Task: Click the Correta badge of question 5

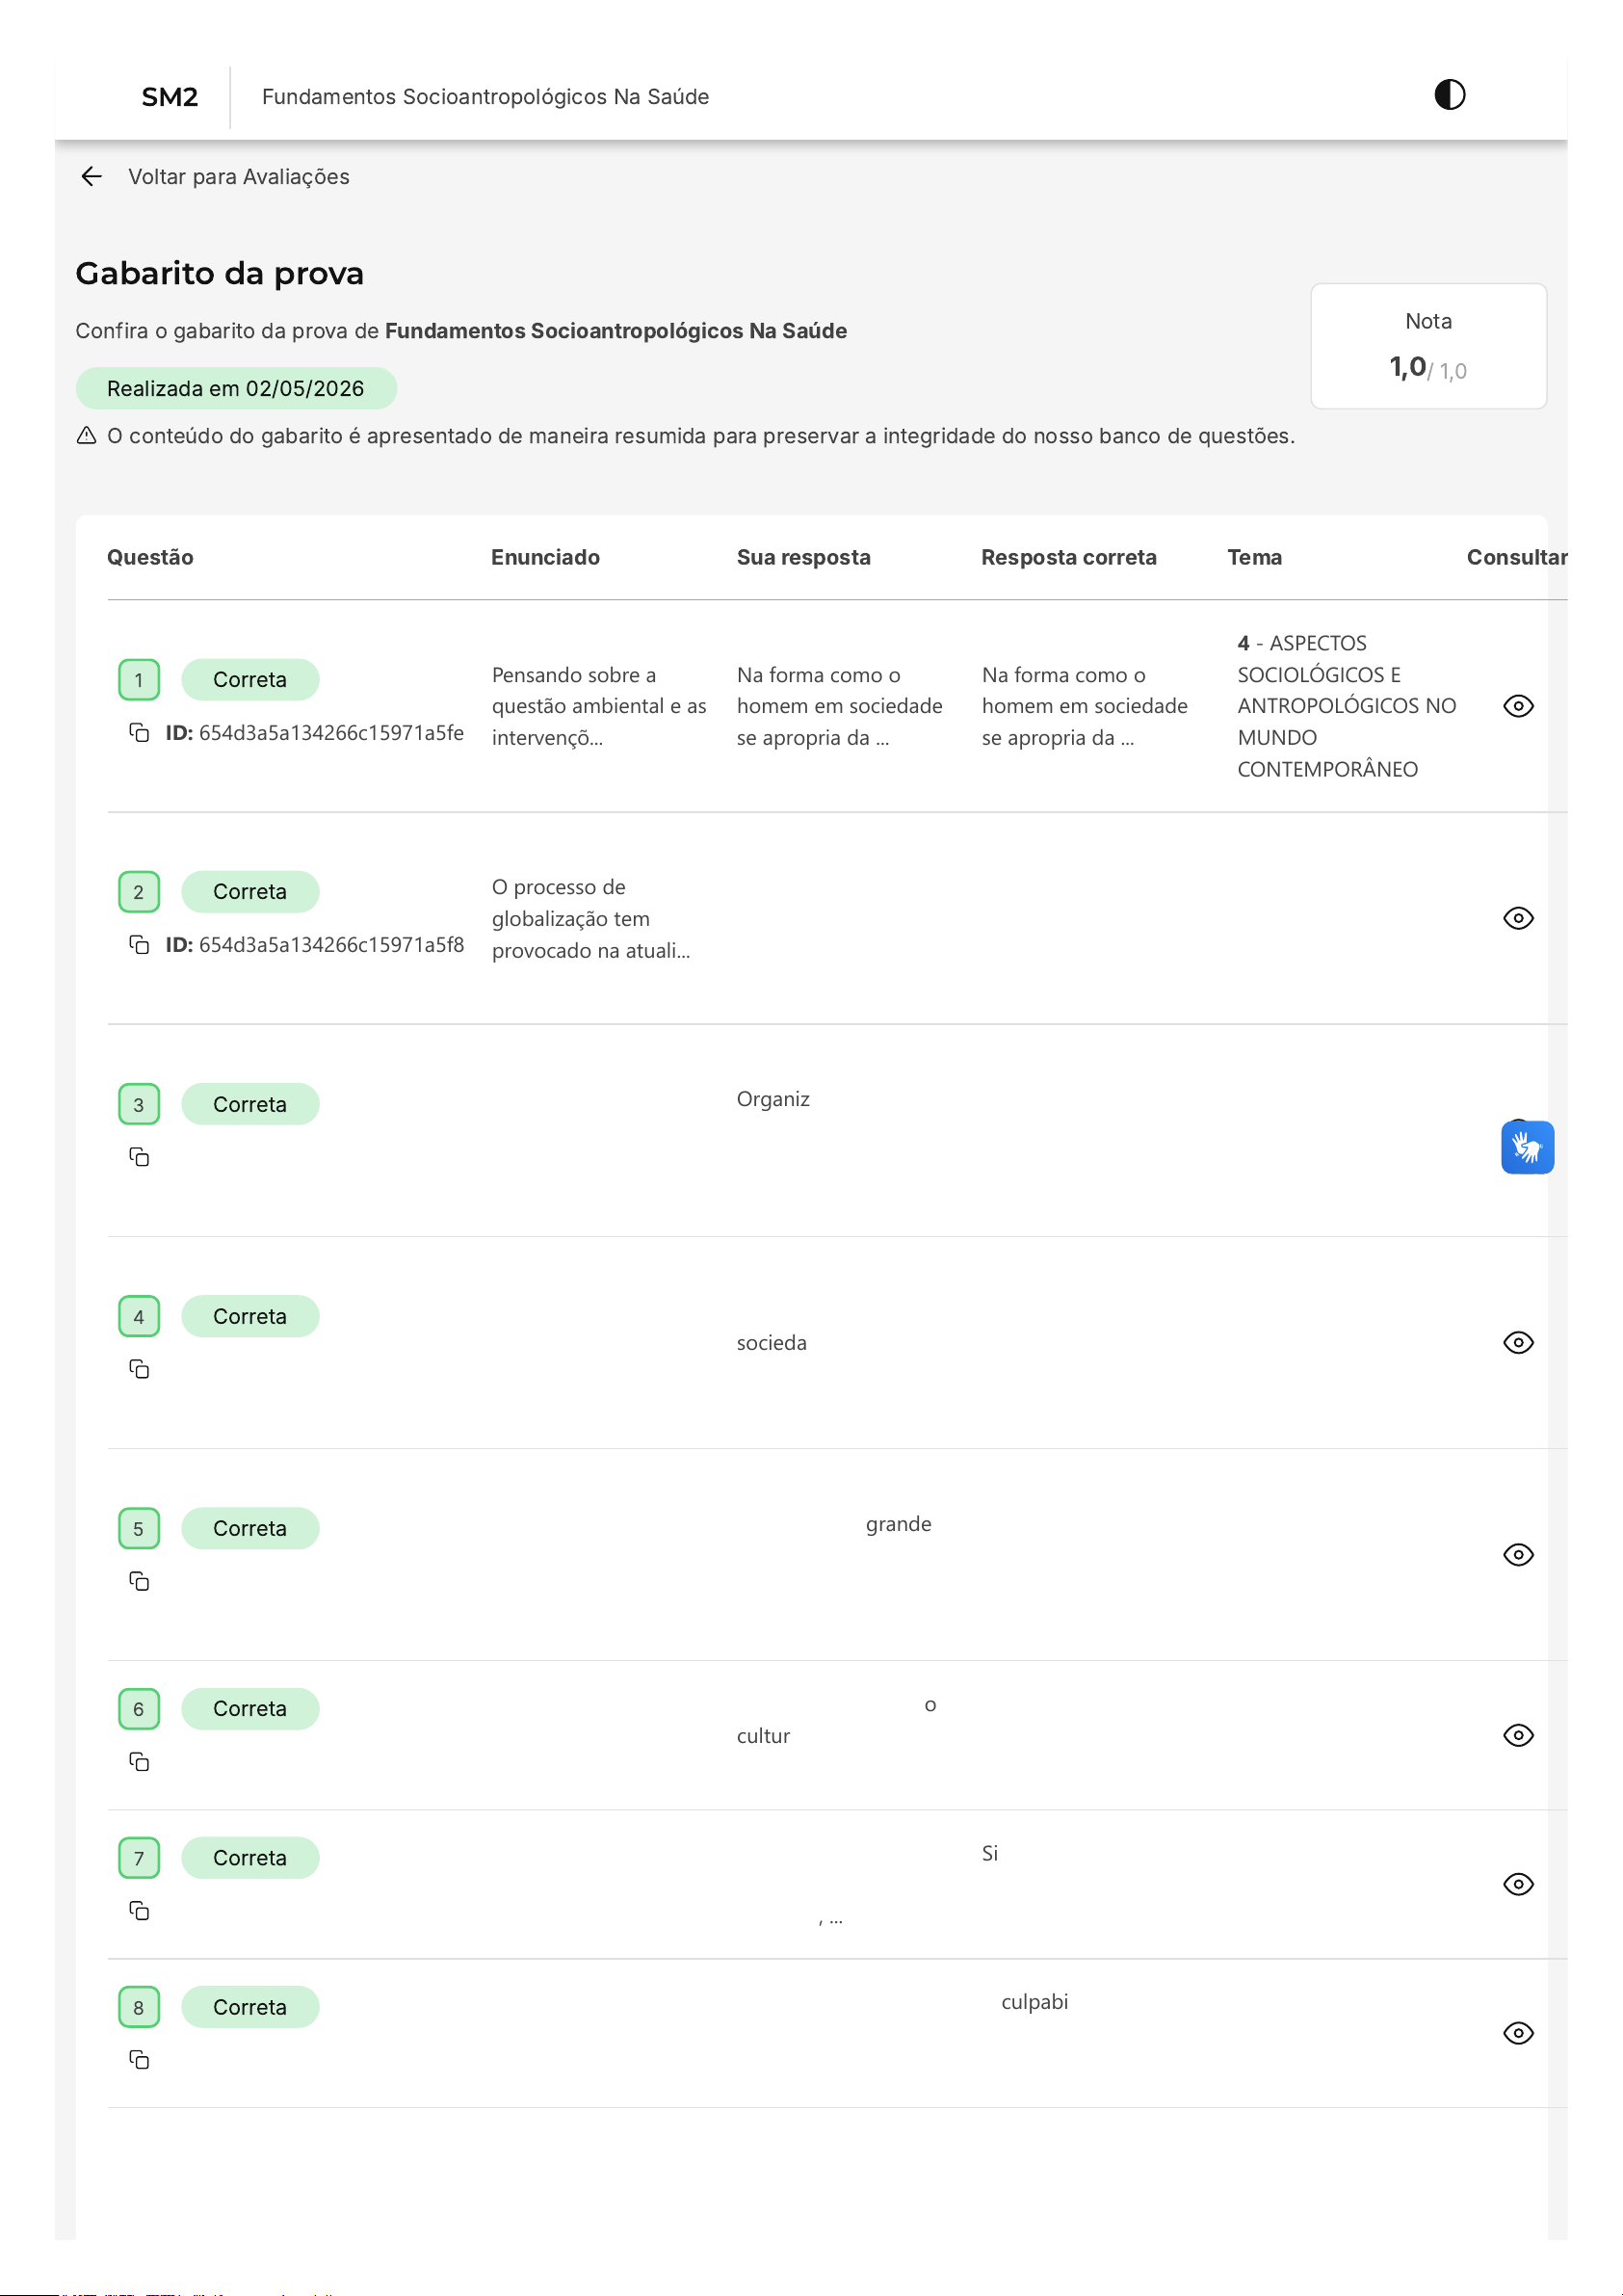Action: [x=250, y=1528]
